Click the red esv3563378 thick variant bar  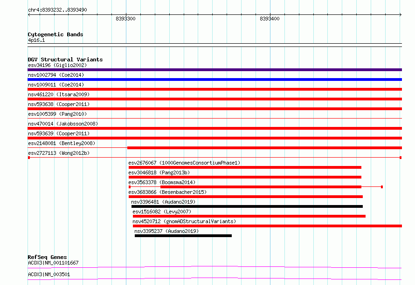(261, 187)
